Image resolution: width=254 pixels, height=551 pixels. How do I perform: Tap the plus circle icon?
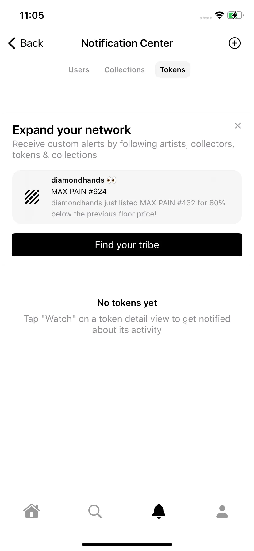point(235,43)
